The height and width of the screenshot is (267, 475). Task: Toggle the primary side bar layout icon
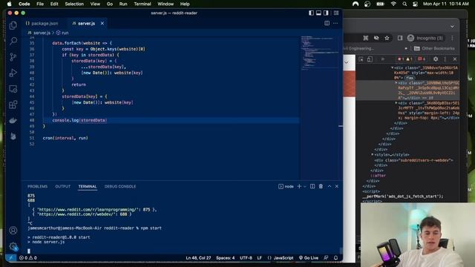coord(311,13)
